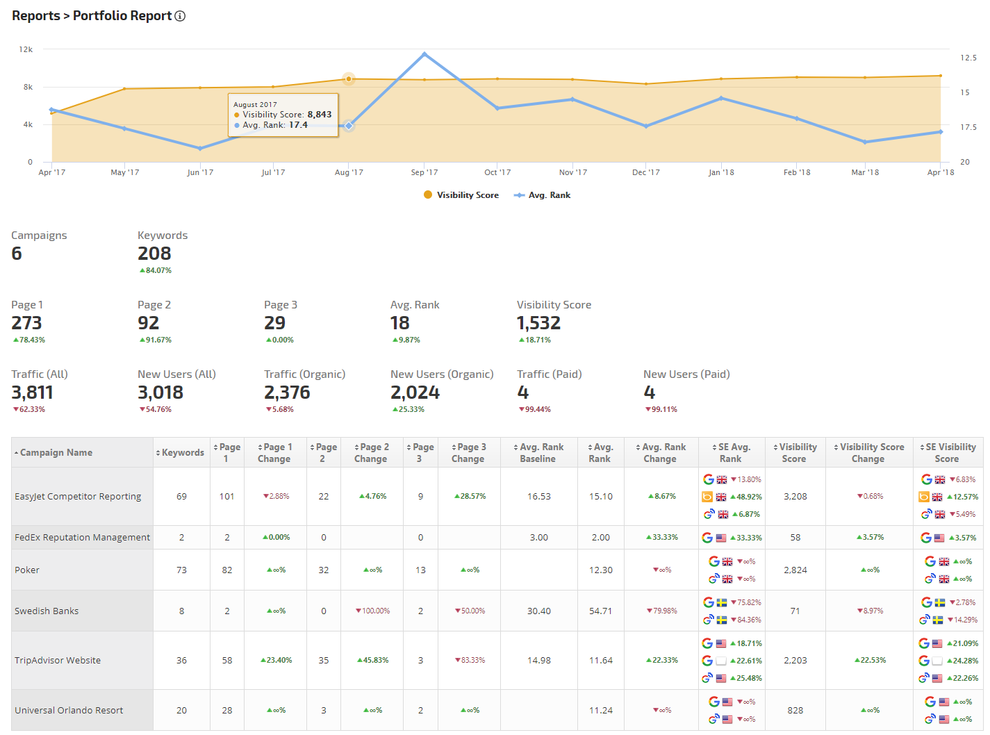Click the info icon beside Portfolio Report

pos(180,16)
